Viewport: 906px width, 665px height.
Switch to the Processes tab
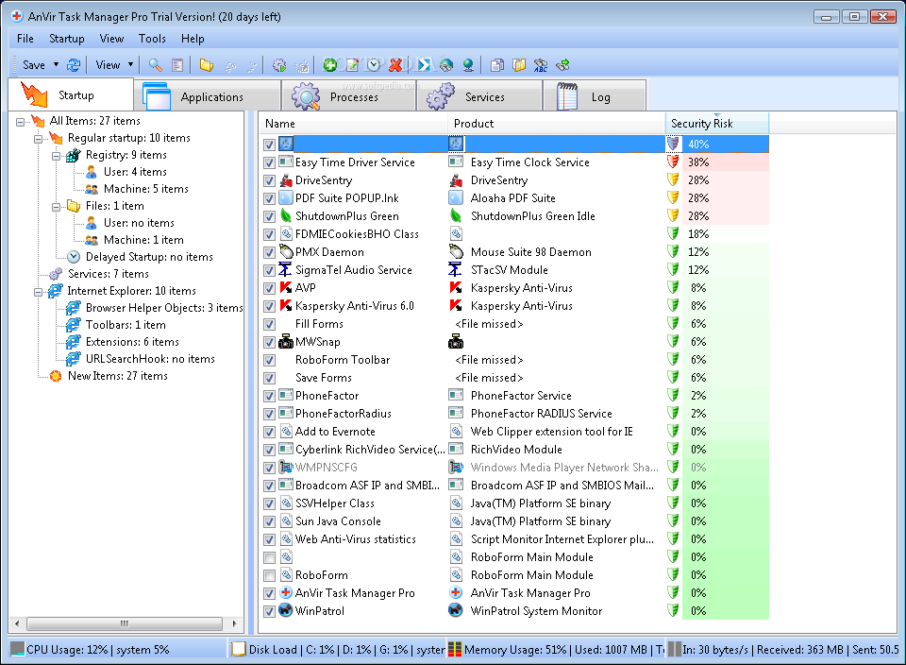click(348, 96)
